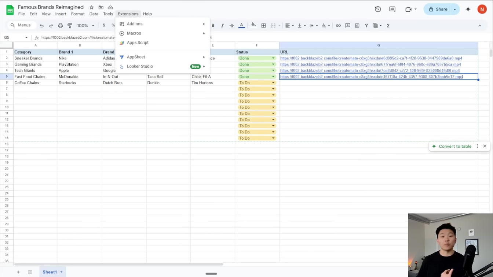This screenshot has width=493, height=277.
Task: Open the Looker Studio submenu
Action: [x=162, y=66]
